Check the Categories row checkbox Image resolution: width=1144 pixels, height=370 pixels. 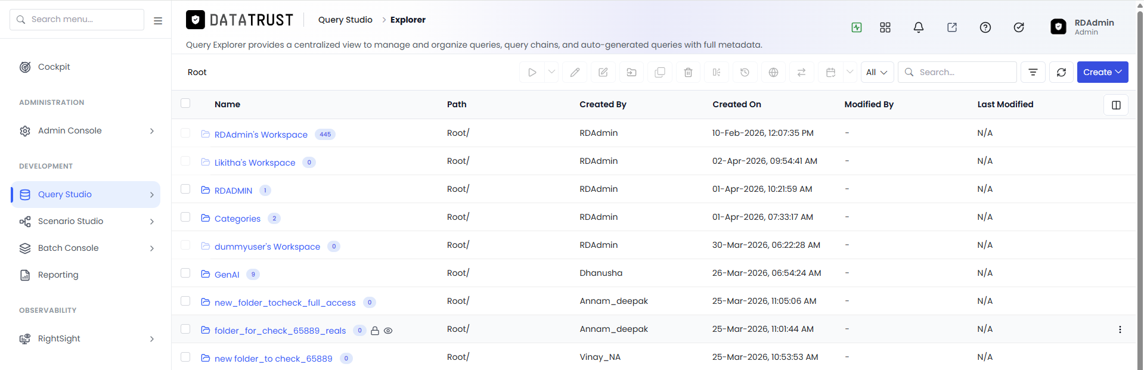[185, 217]
